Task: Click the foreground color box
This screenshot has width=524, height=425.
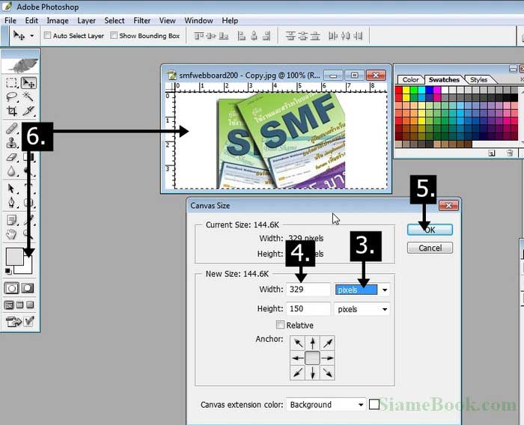Action: pos(14,257)
